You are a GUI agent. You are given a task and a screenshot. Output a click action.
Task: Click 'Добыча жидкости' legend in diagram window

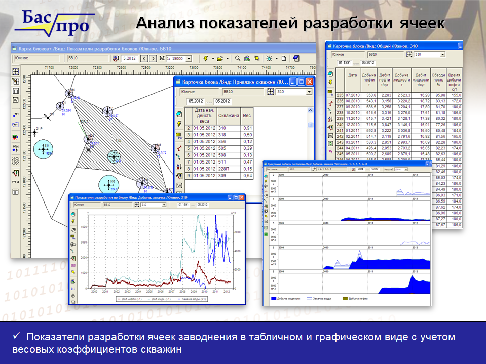pos(285,299)
